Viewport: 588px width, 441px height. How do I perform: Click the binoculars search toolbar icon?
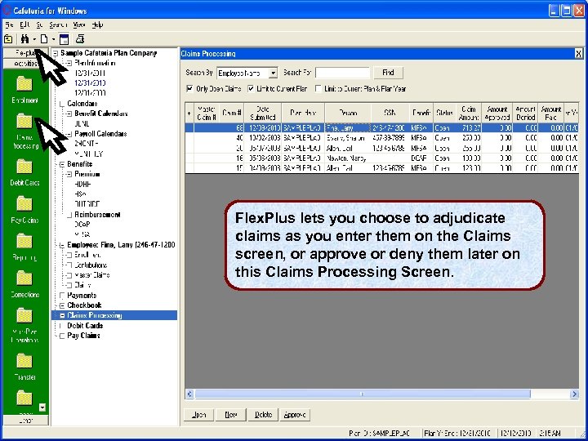[x=24, y=38]
